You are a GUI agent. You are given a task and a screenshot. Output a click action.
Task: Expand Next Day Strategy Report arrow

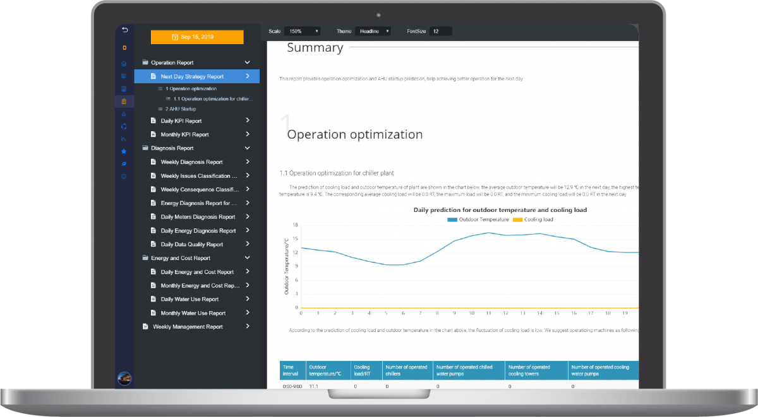point(248,76)
